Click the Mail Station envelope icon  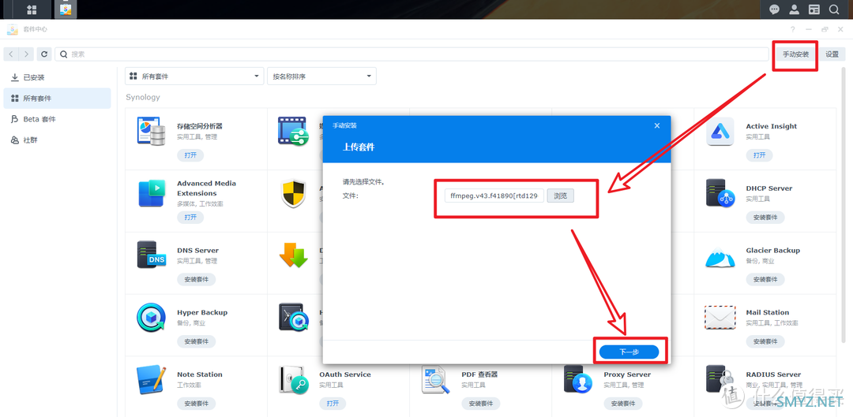(720, 318)
